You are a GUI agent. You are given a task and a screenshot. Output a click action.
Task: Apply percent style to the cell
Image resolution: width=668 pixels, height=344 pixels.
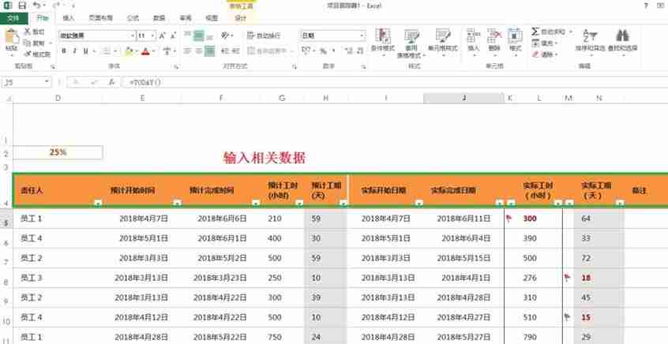tap(324, 51)
